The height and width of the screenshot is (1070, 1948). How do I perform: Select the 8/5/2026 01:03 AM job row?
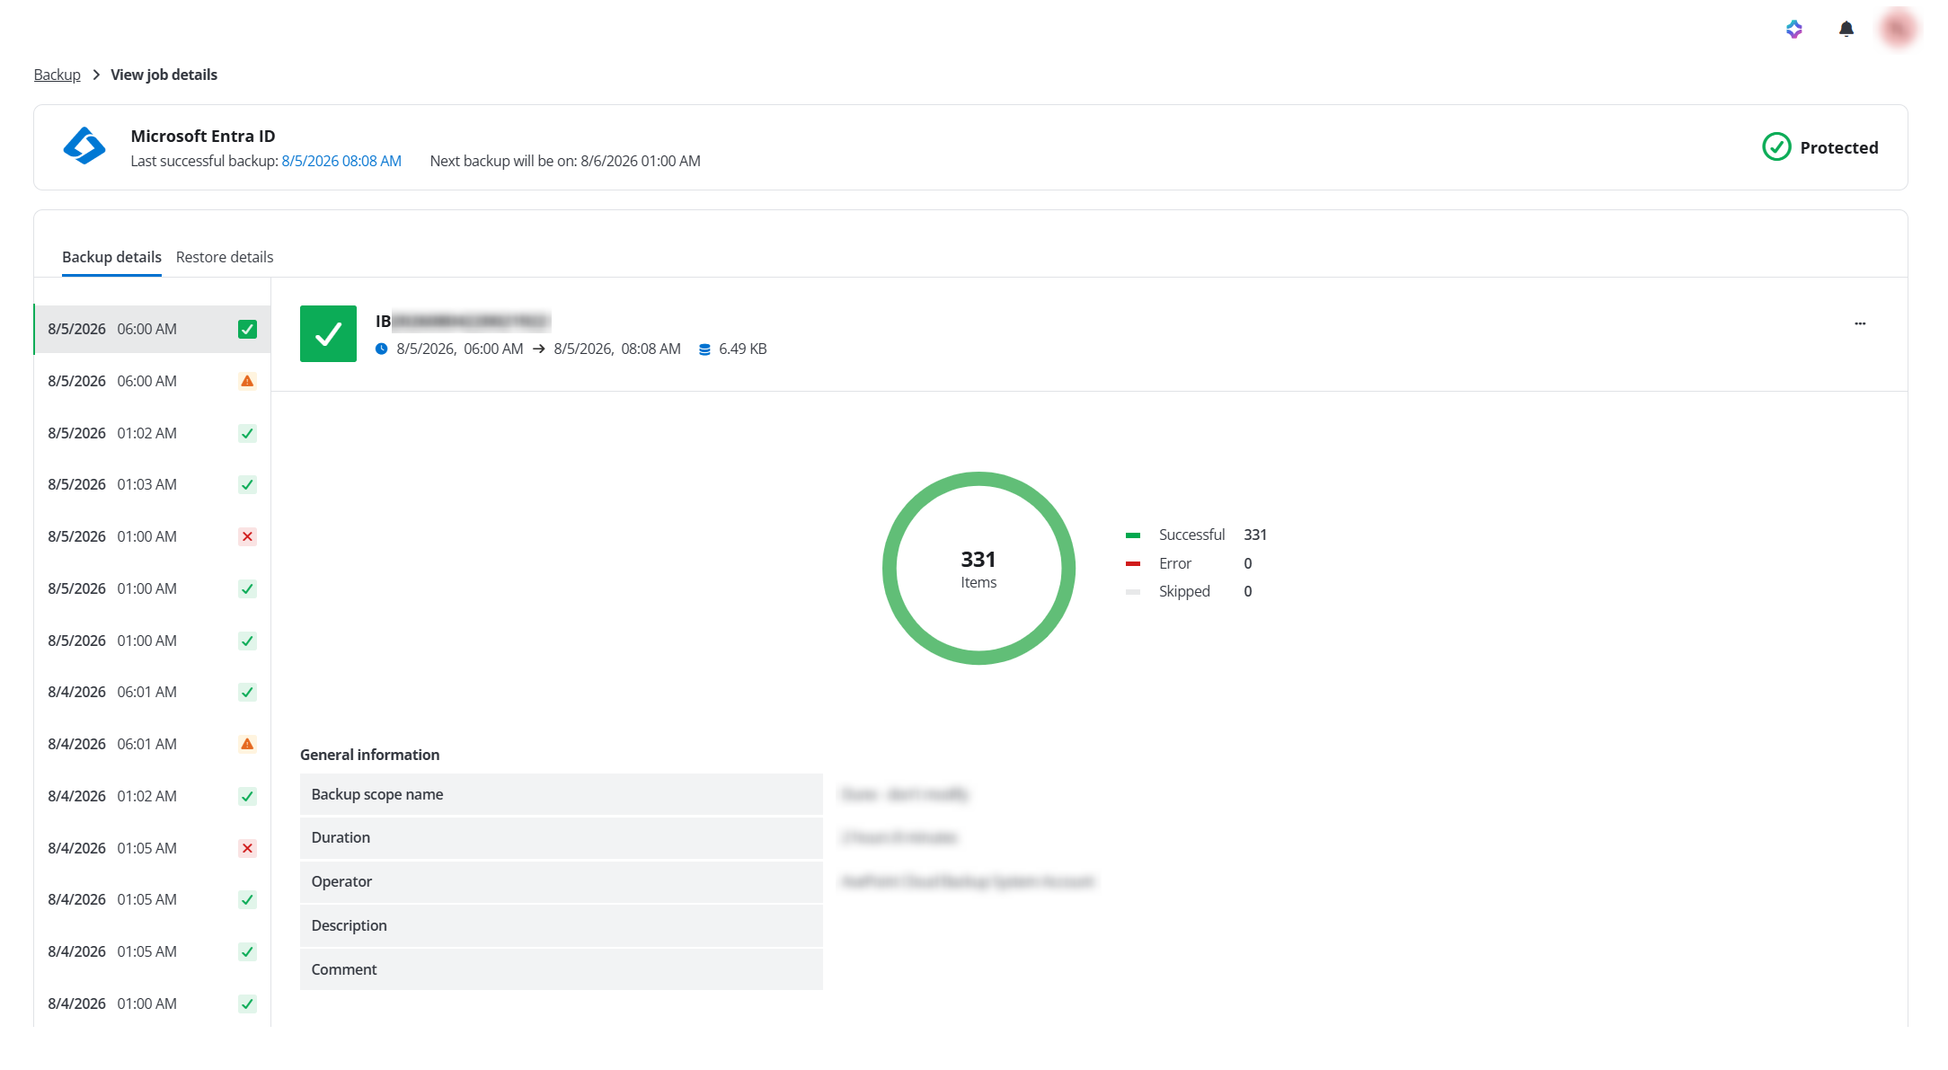[x=152, y=485]
